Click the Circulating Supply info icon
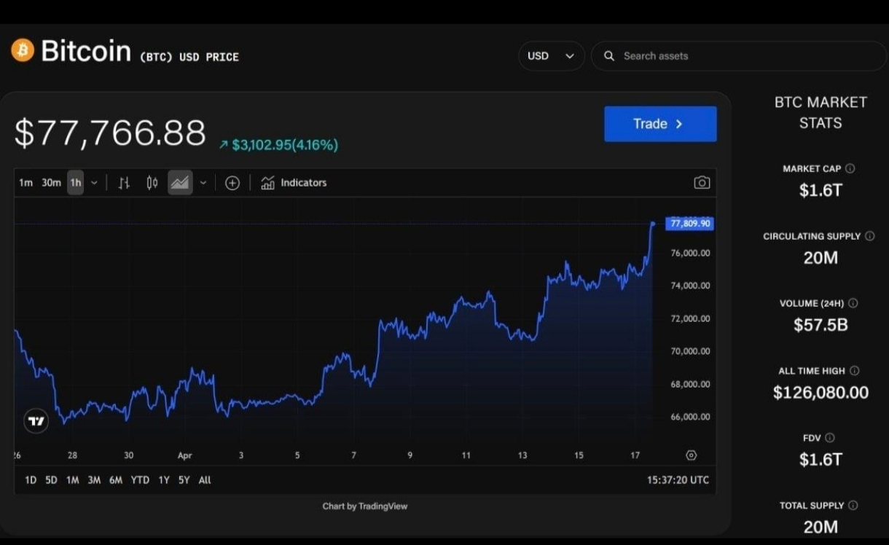This screenshot has width=889, height=545. [x=869, y=236]
